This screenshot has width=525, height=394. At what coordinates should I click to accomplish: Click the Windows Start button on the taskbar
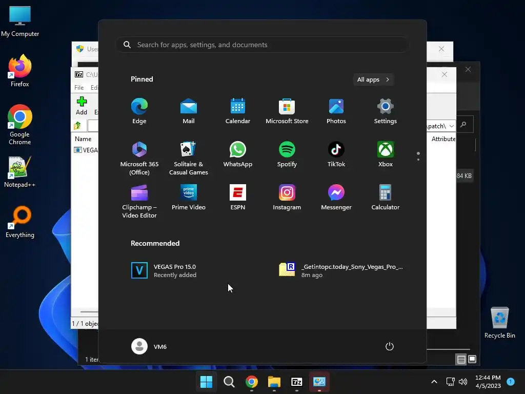(206, 382)
